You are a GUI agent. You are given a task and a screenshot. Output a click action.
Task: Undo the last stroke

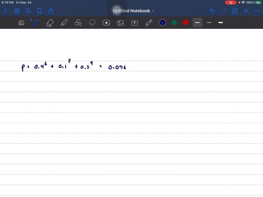[212, 11]
